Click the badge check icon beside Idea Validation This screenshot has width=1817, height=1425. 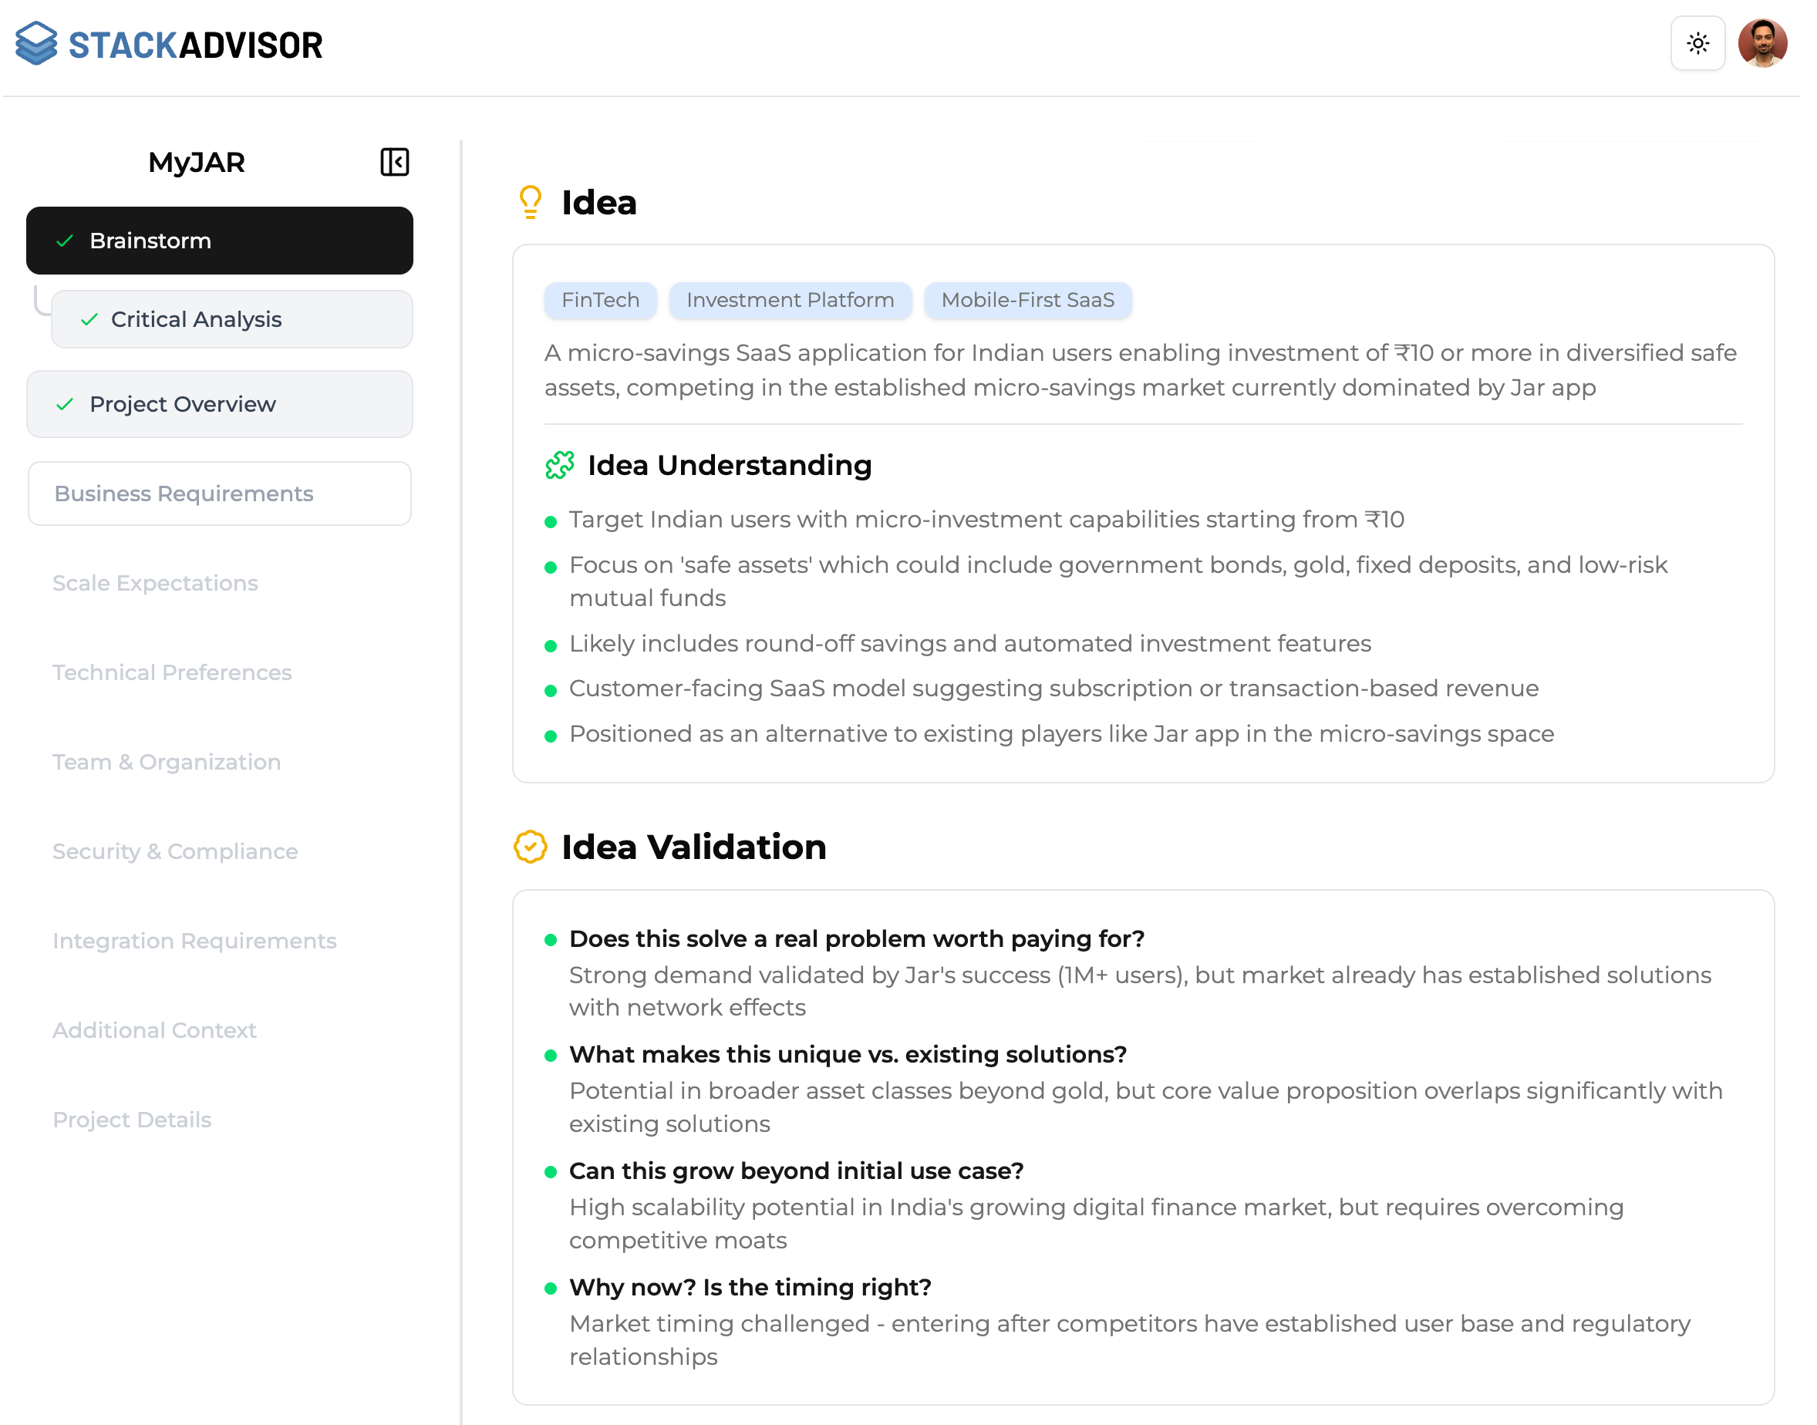(531, 847)
